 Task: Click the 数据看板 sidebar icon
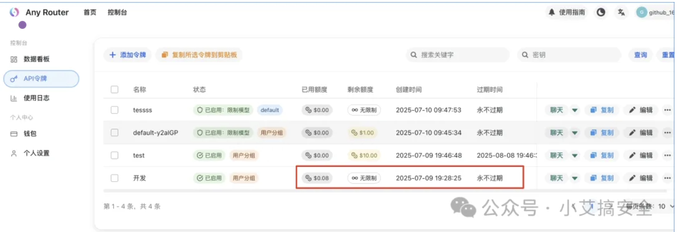14,59
